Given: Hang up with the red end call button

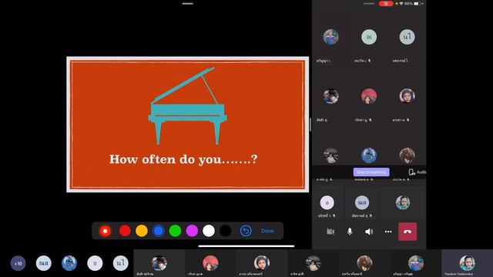Looking at the screenshot, I should point(407,232).
